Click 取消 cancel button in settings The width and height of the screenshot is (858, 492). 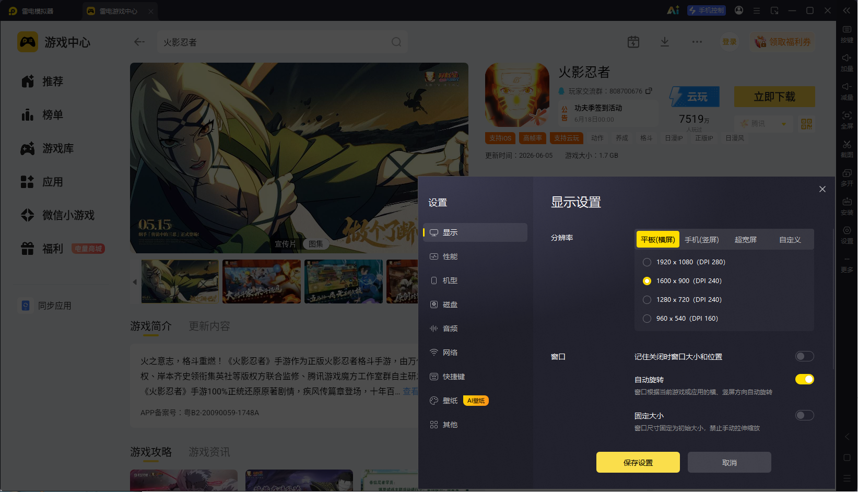pos(730,462)
